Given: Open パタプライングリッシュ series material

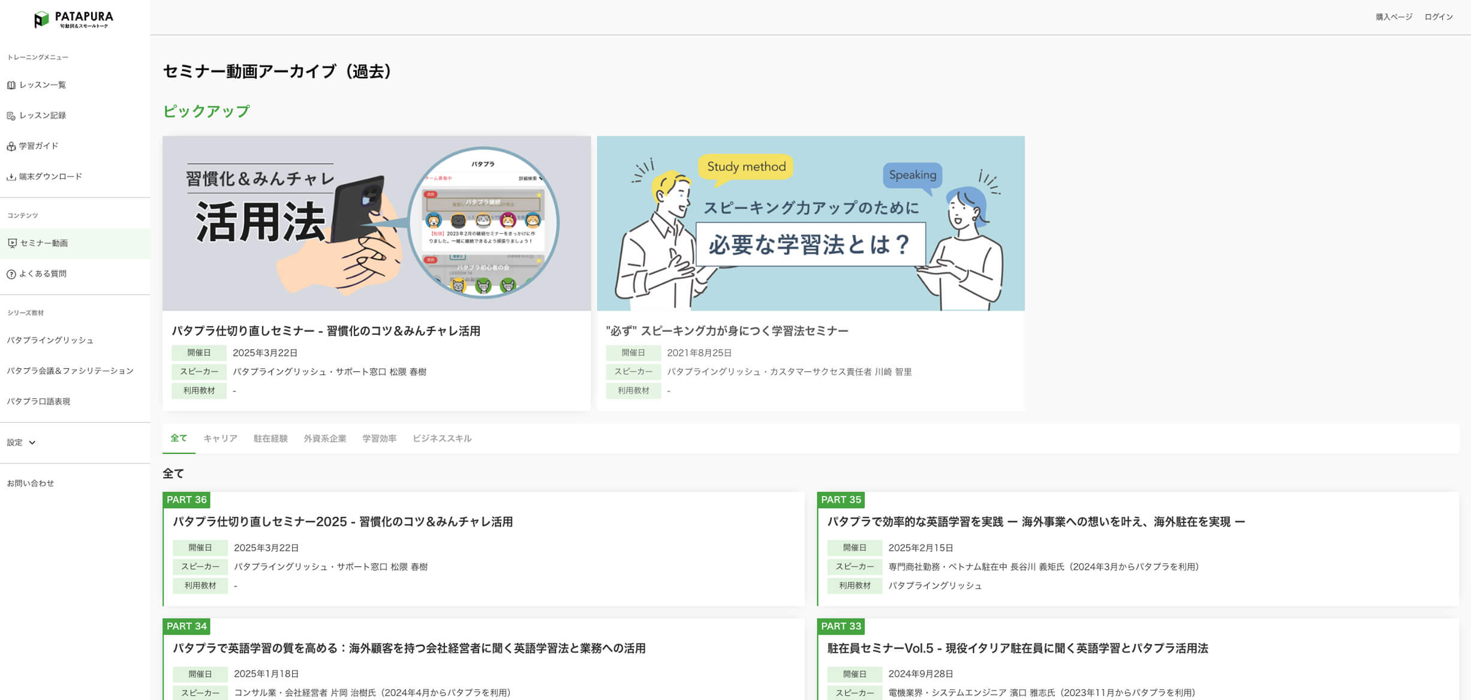Looking at the screenshot, I should click(x=50, y=340).
